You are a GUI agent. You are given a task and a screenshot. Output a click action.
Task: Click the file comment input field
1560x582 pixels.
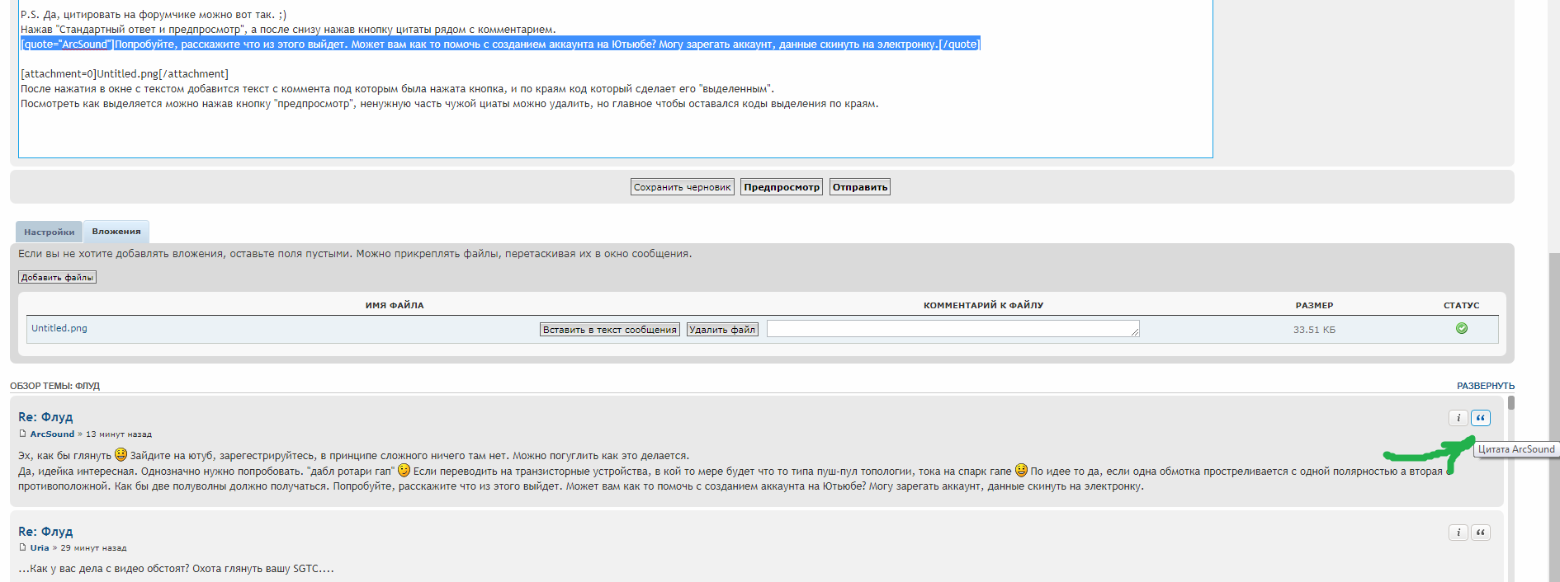952,329
